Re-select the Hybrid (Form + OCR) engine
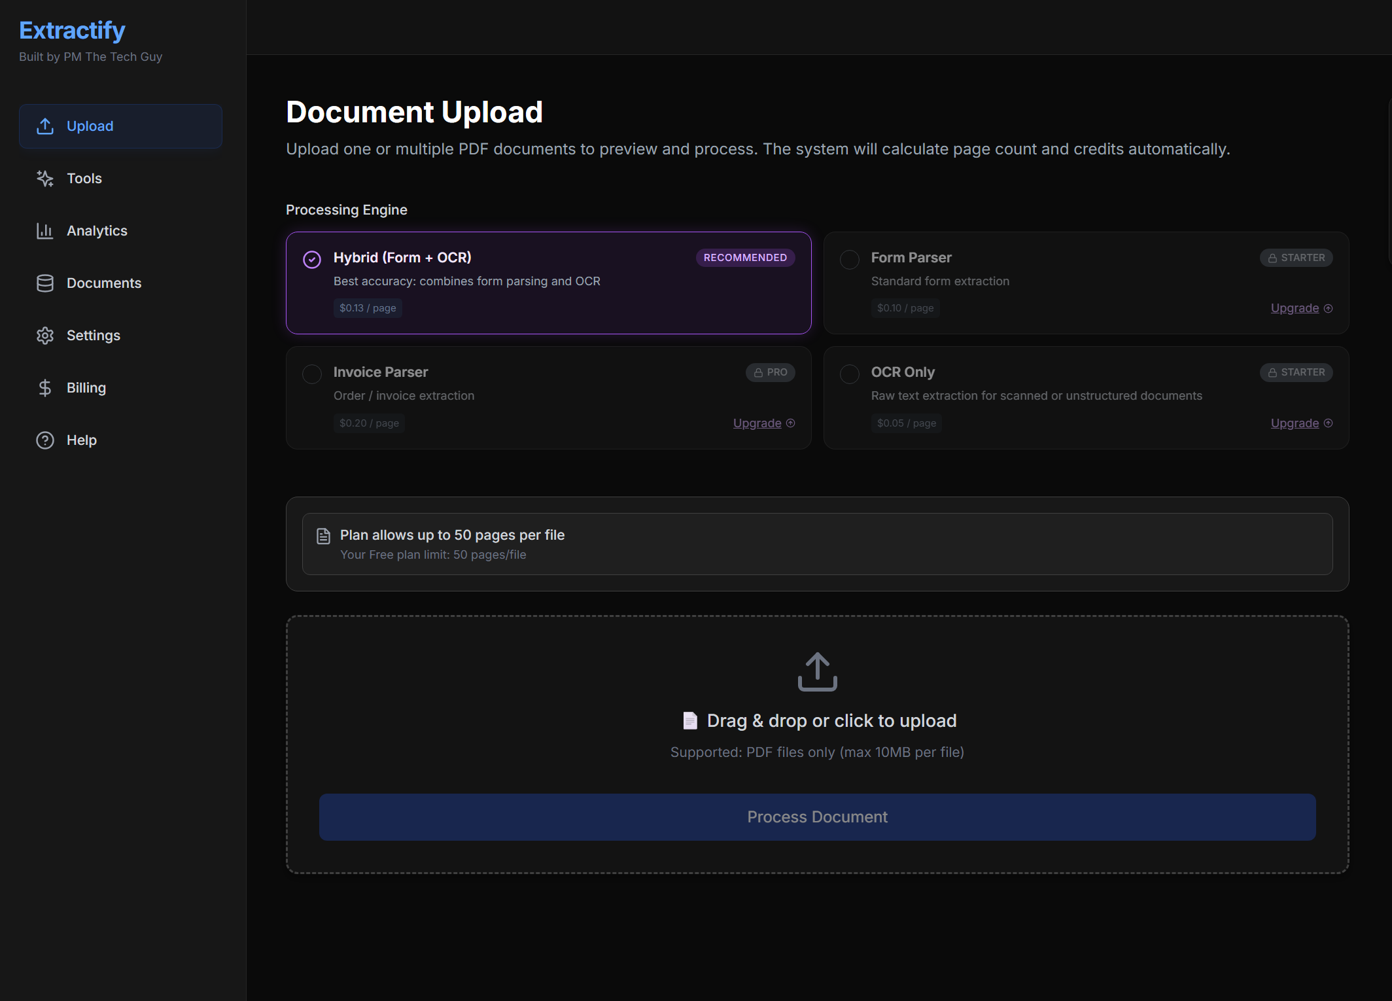Image resolution: width=1392 pixels, height=1001 pixels. tap(311, 259)
